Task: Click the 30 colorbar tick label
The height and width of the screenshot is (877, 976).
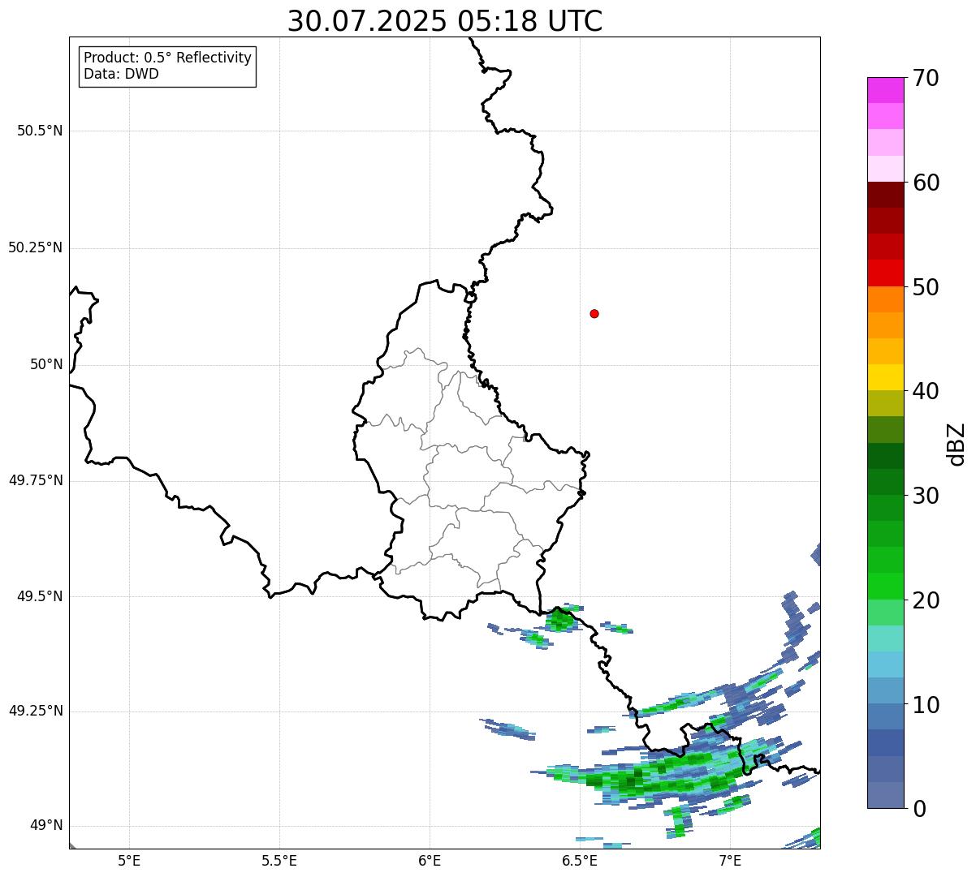Action: click(x=926, y=496)
